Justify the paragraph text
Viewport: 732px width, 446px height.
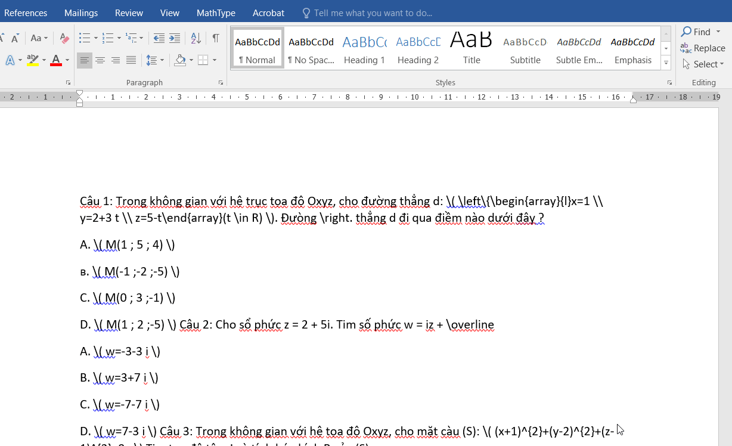point(131,60)
